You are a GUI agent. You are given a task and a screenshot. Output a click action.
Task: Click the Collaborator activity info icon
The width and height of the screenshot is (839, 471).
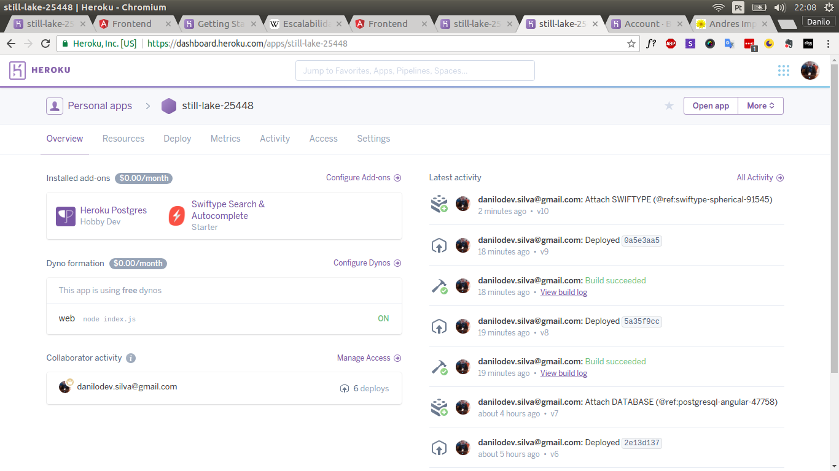click(131, 358)
